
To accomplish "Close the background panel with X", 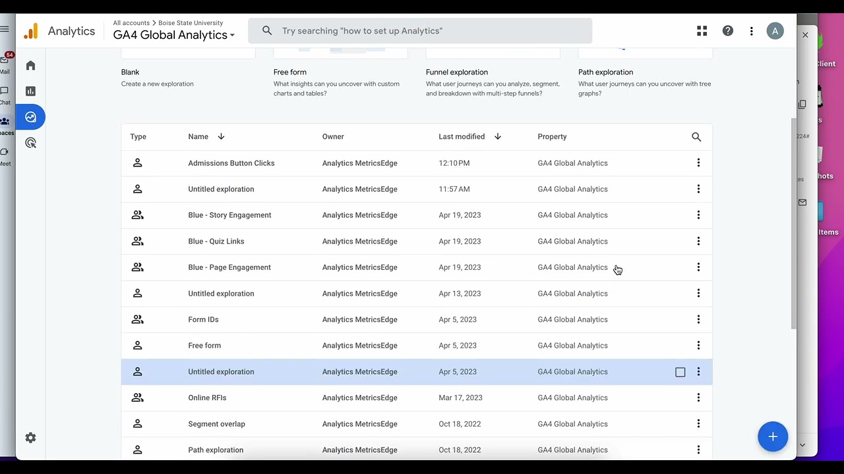I will click(x=805, y=35).
